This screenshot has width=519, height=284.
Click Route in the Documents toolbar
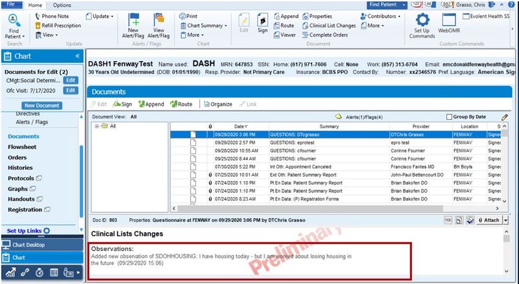(181, 104)
